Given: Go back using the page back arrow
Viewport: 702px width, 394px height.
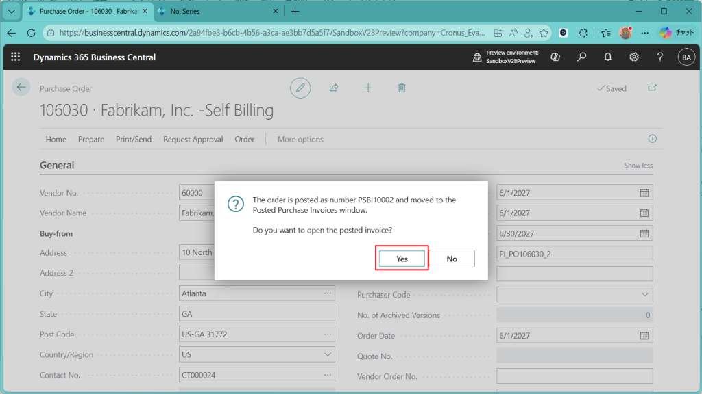Looking at the screenshot, I should pos(21,87).
